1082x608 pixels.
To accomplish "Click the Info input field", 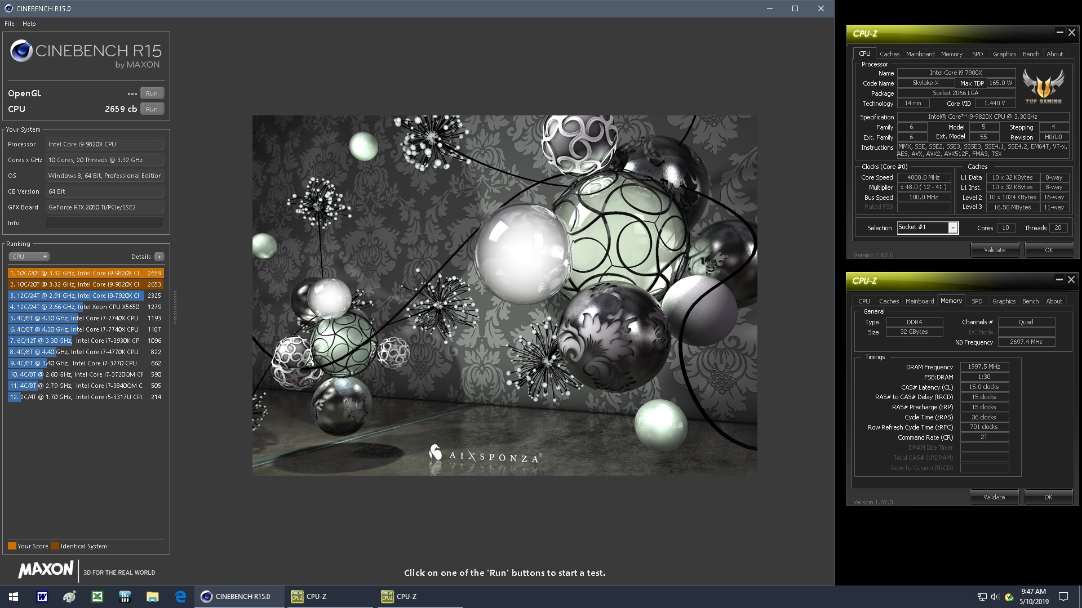I will (x=105, y=223).
